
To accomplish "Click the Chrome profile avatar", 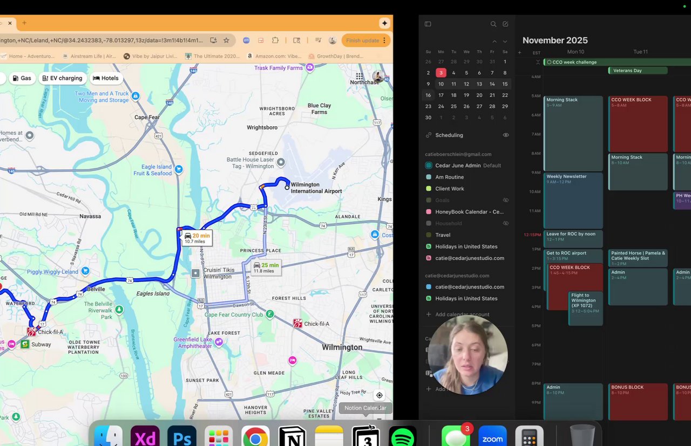I will click(332, 40).
